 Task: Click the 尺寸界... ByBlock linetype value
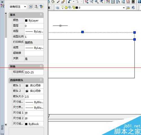[x=34, y=108]
